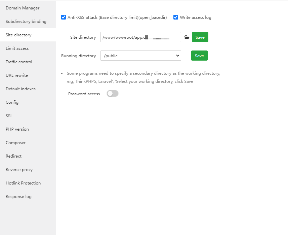Viewport: 288px width, 235px height.
Task: Open the Domain Manager tab
Action: [28, 8]
